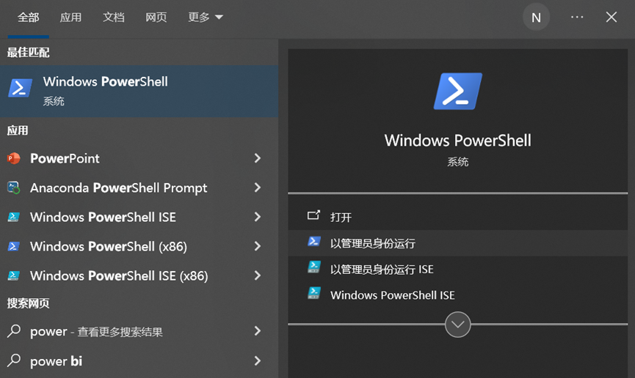Expand the 'power bi' suggestion arrow
The image size is (635, 378).
tap(258, 360)
